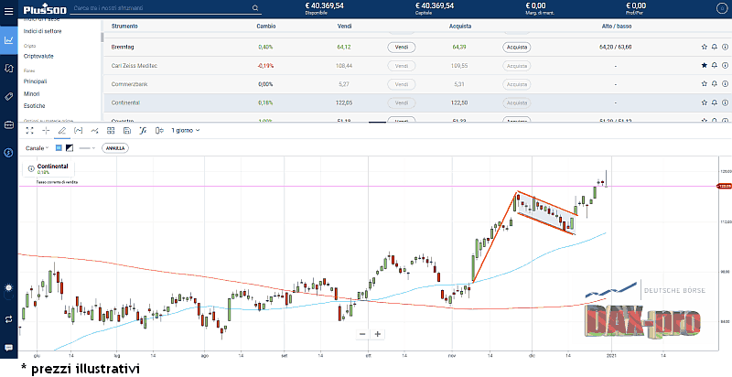Open the funds management dollar icon
This screenshot has width=732, height=377.
[x=8, y=153]
